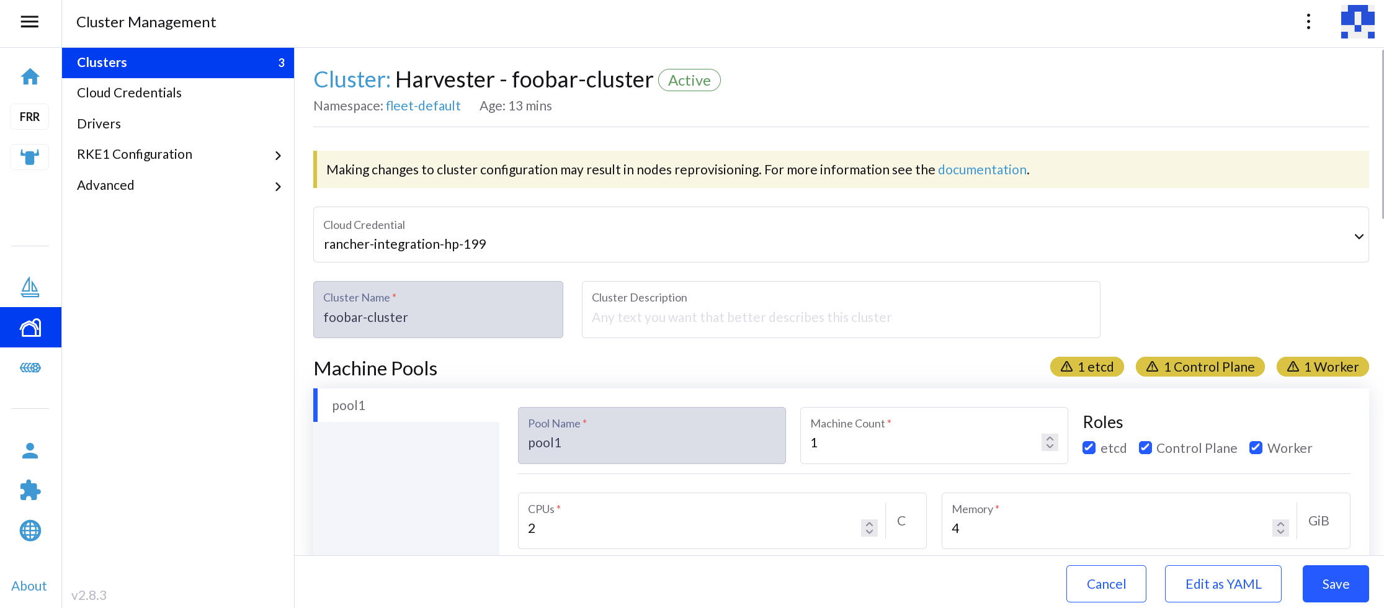The width and height of the screenshot is (1384, 608).
Task: Follow the fleet-default namespace link
Action: 423,106
